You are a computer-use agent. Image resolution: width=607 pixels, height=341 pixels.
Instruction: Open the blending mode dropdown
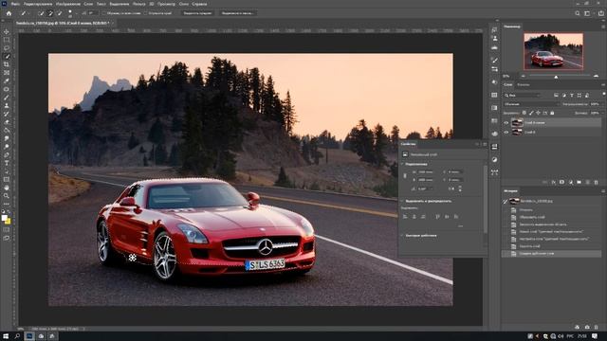(531, 104)
